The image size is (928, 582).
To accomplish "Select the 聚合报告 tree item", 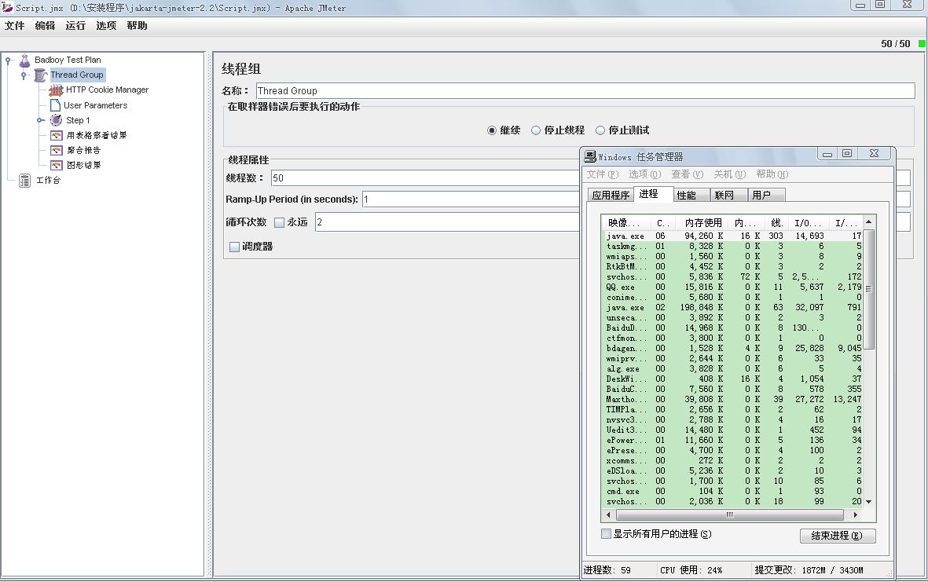I will (83, 150).
